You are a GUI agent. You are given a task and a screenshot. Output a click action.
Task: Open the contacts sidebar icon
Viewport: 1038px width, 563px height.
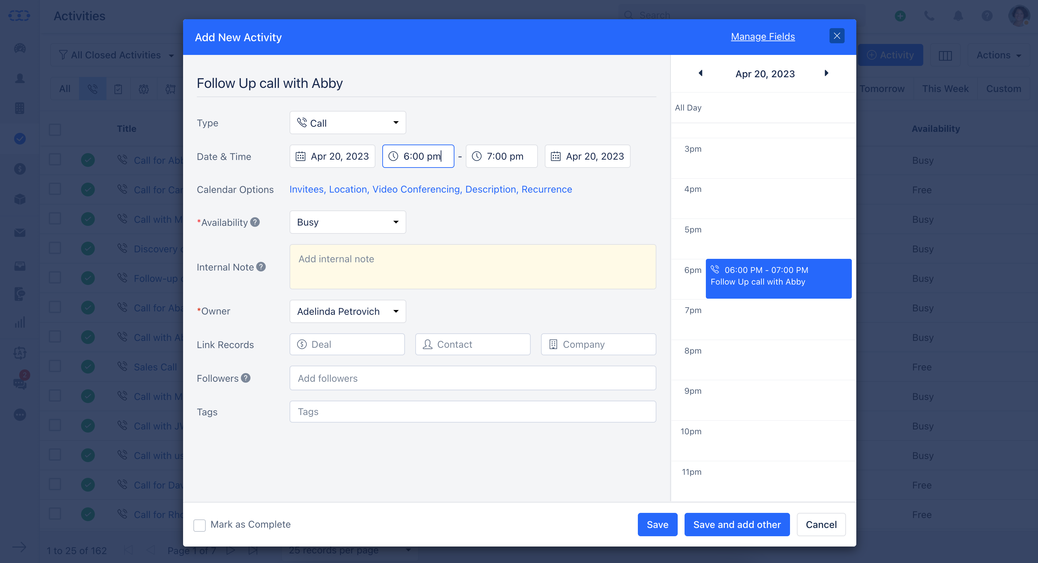click(20, 78)
